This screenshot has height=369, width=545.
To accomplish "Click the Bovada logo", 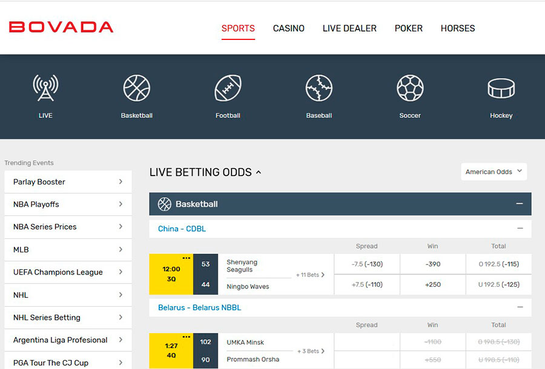I will click(61, 26).
